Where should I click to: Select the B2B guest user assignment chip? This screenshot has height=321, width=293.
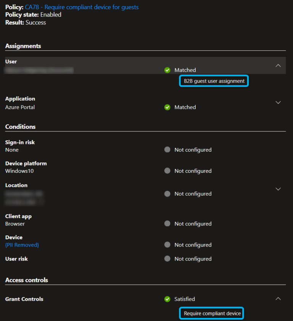pyautogui.click(x=214, y=81)
